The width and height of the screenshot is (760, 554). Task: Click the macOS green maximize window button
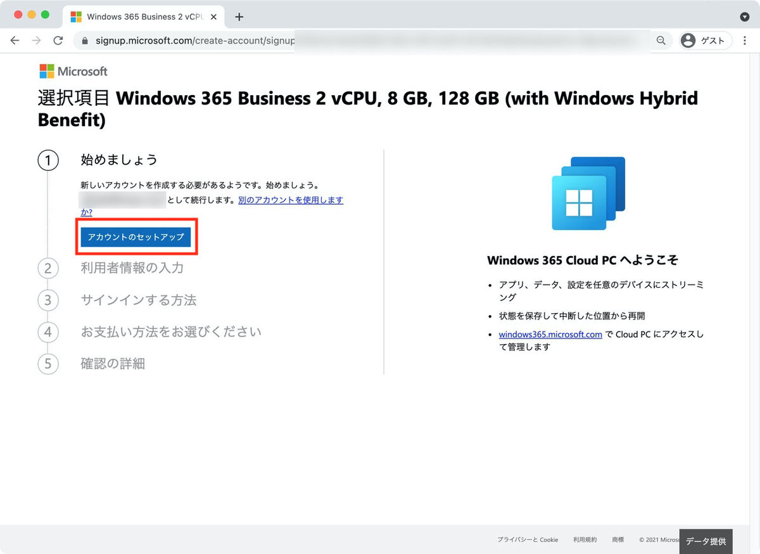(x=44, y=15)
